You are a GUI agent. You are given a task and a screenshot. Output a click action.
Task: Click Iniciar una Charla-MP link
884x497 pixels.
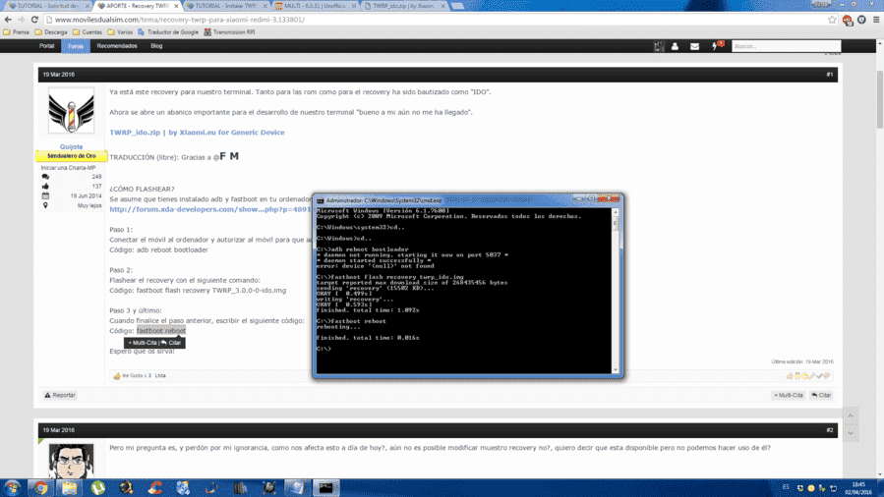tap(68, 168)
